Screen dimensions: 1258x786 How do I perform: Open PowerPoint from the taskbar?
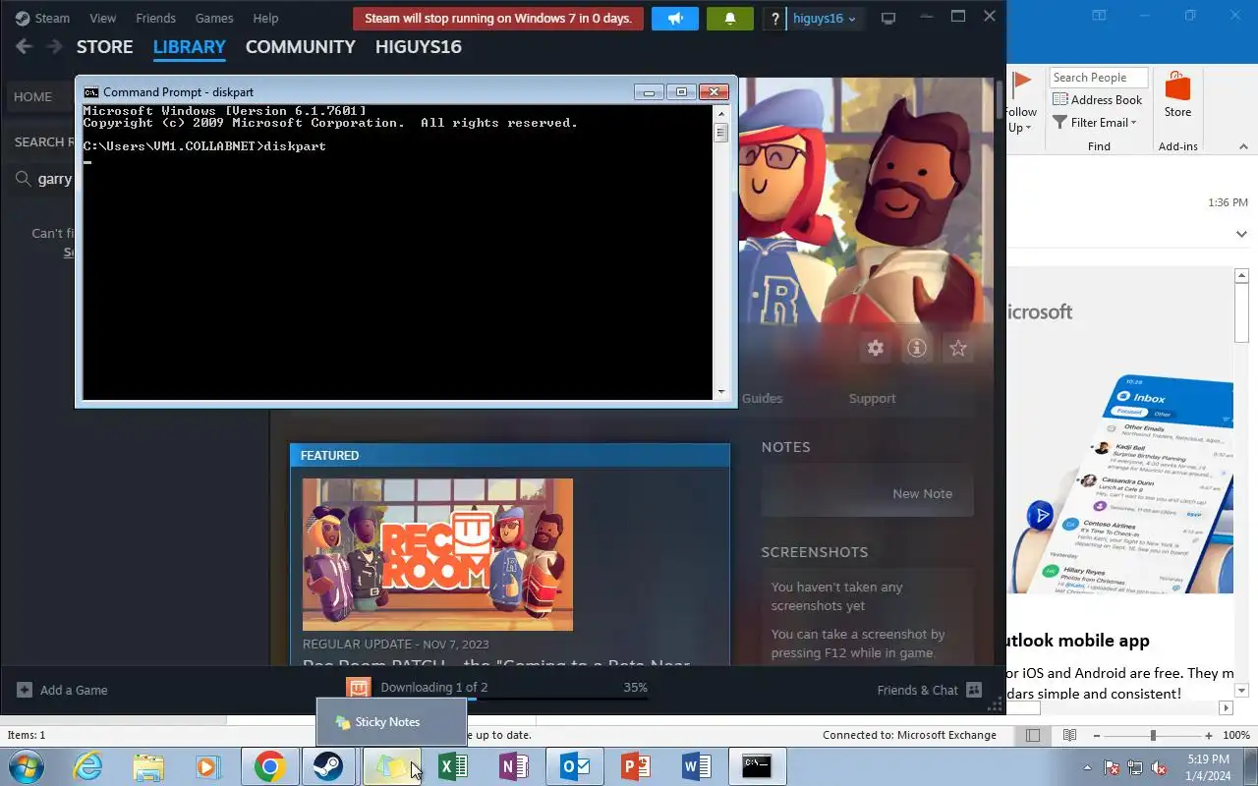coord(636,766)
